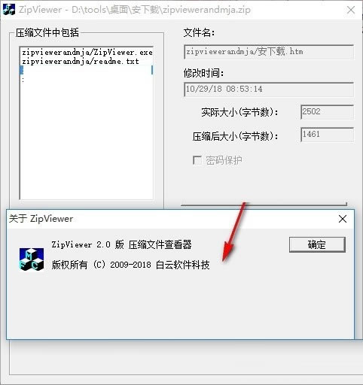This screenshot has height=385, width=363.
Task: Close the 关于 ZipViewer dialog
Action: [x=343, y=219]
